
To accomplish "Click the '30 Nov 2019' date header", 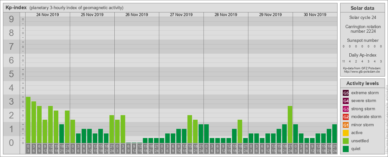I will pyautogui.click(x=315, y=15).
